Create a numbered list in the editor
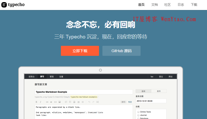 [66, 102]
